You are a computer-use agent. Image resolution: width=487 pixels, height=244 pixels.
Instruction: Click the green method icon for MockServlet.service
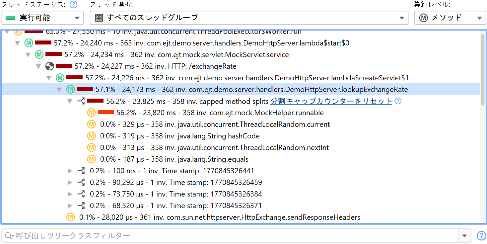(39, 55)
